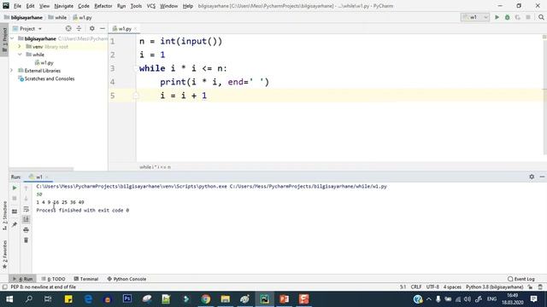Rerun w1 in the Run tool window
This screenshot has height=307, width=547.
(x=15, y=188)
